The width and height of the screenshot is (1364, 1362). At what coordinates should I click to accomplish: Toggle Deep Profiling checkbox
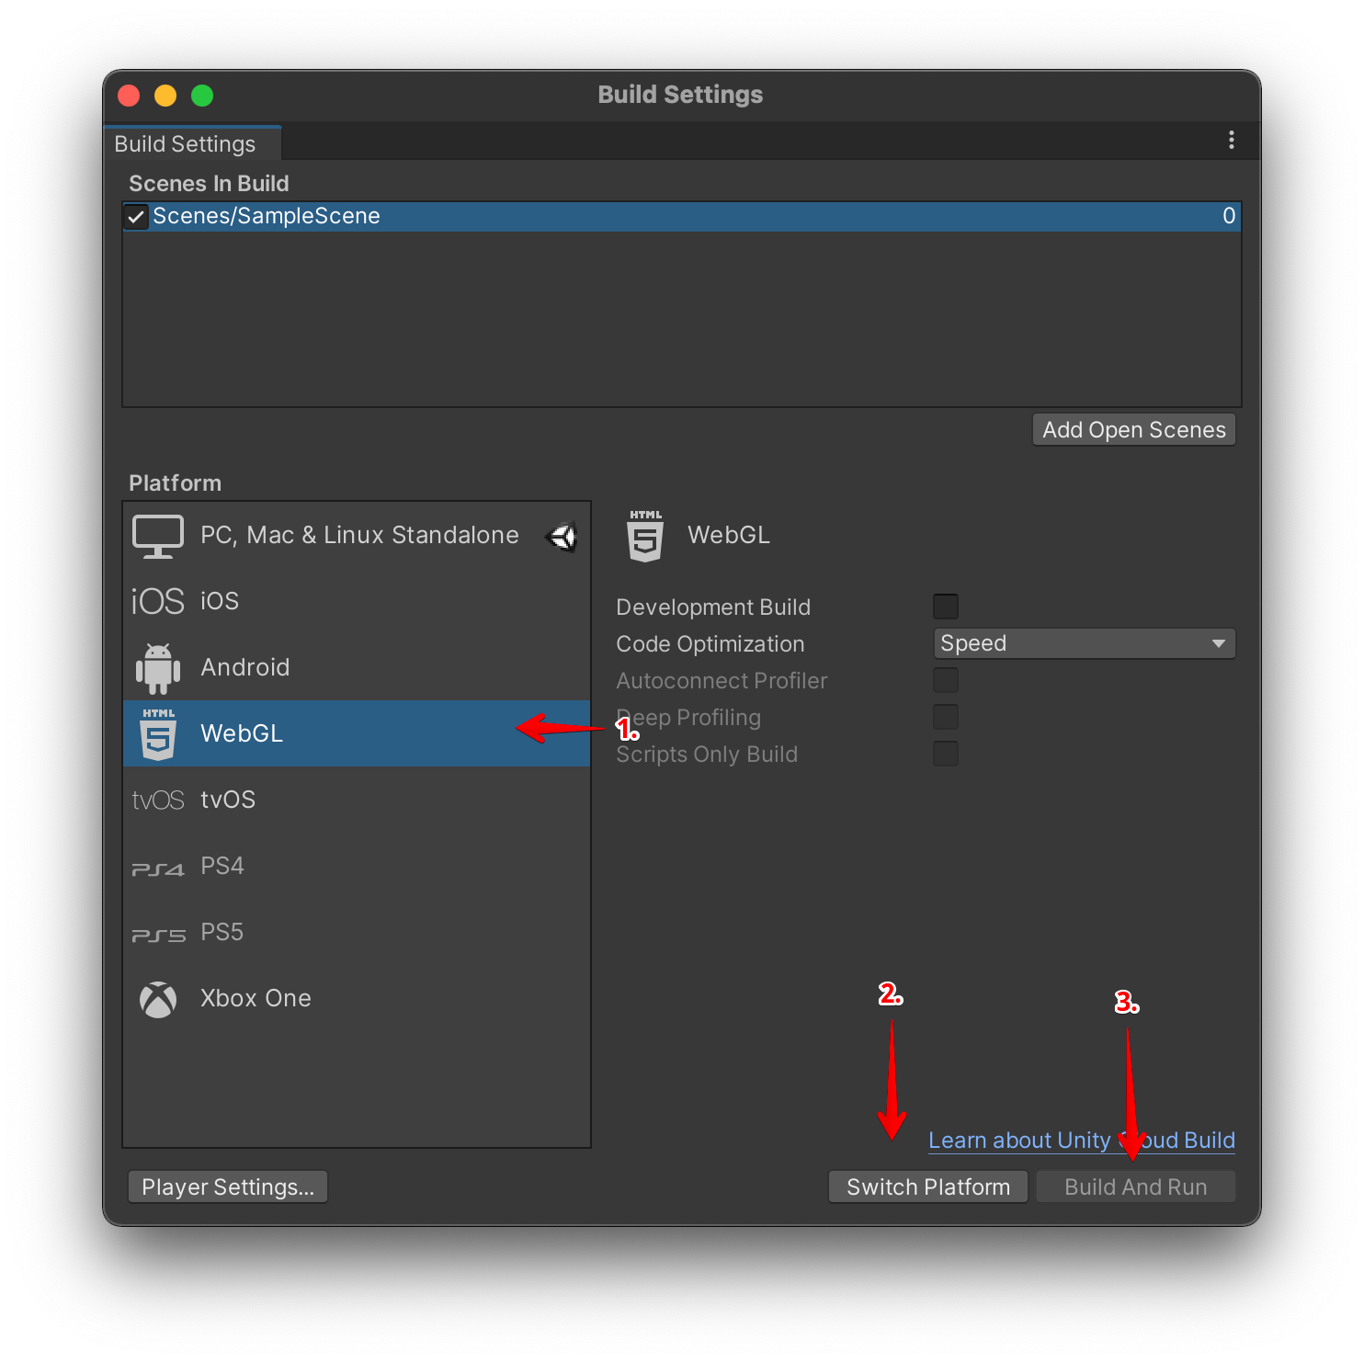click(x=946, y=717)
